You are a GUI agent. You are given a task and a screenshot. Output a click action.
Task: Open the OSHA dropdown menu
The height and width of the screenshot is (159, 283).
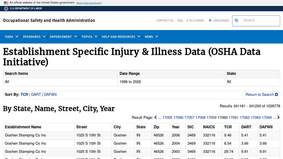pos(12,37)
